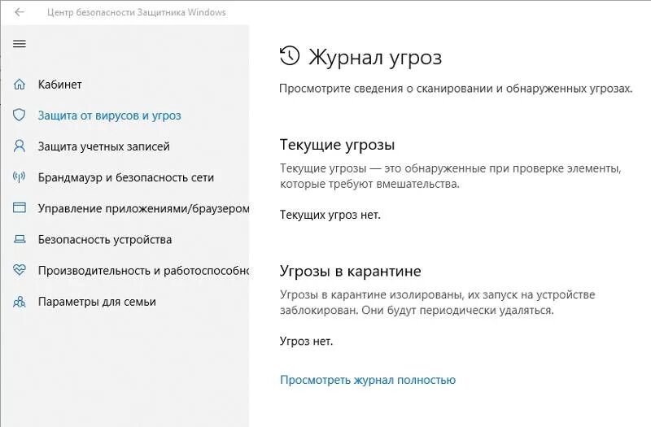This screenshot has width=651, height=427.
Task: Toggle the hamburger navigation menu
Action: point(19,44)
